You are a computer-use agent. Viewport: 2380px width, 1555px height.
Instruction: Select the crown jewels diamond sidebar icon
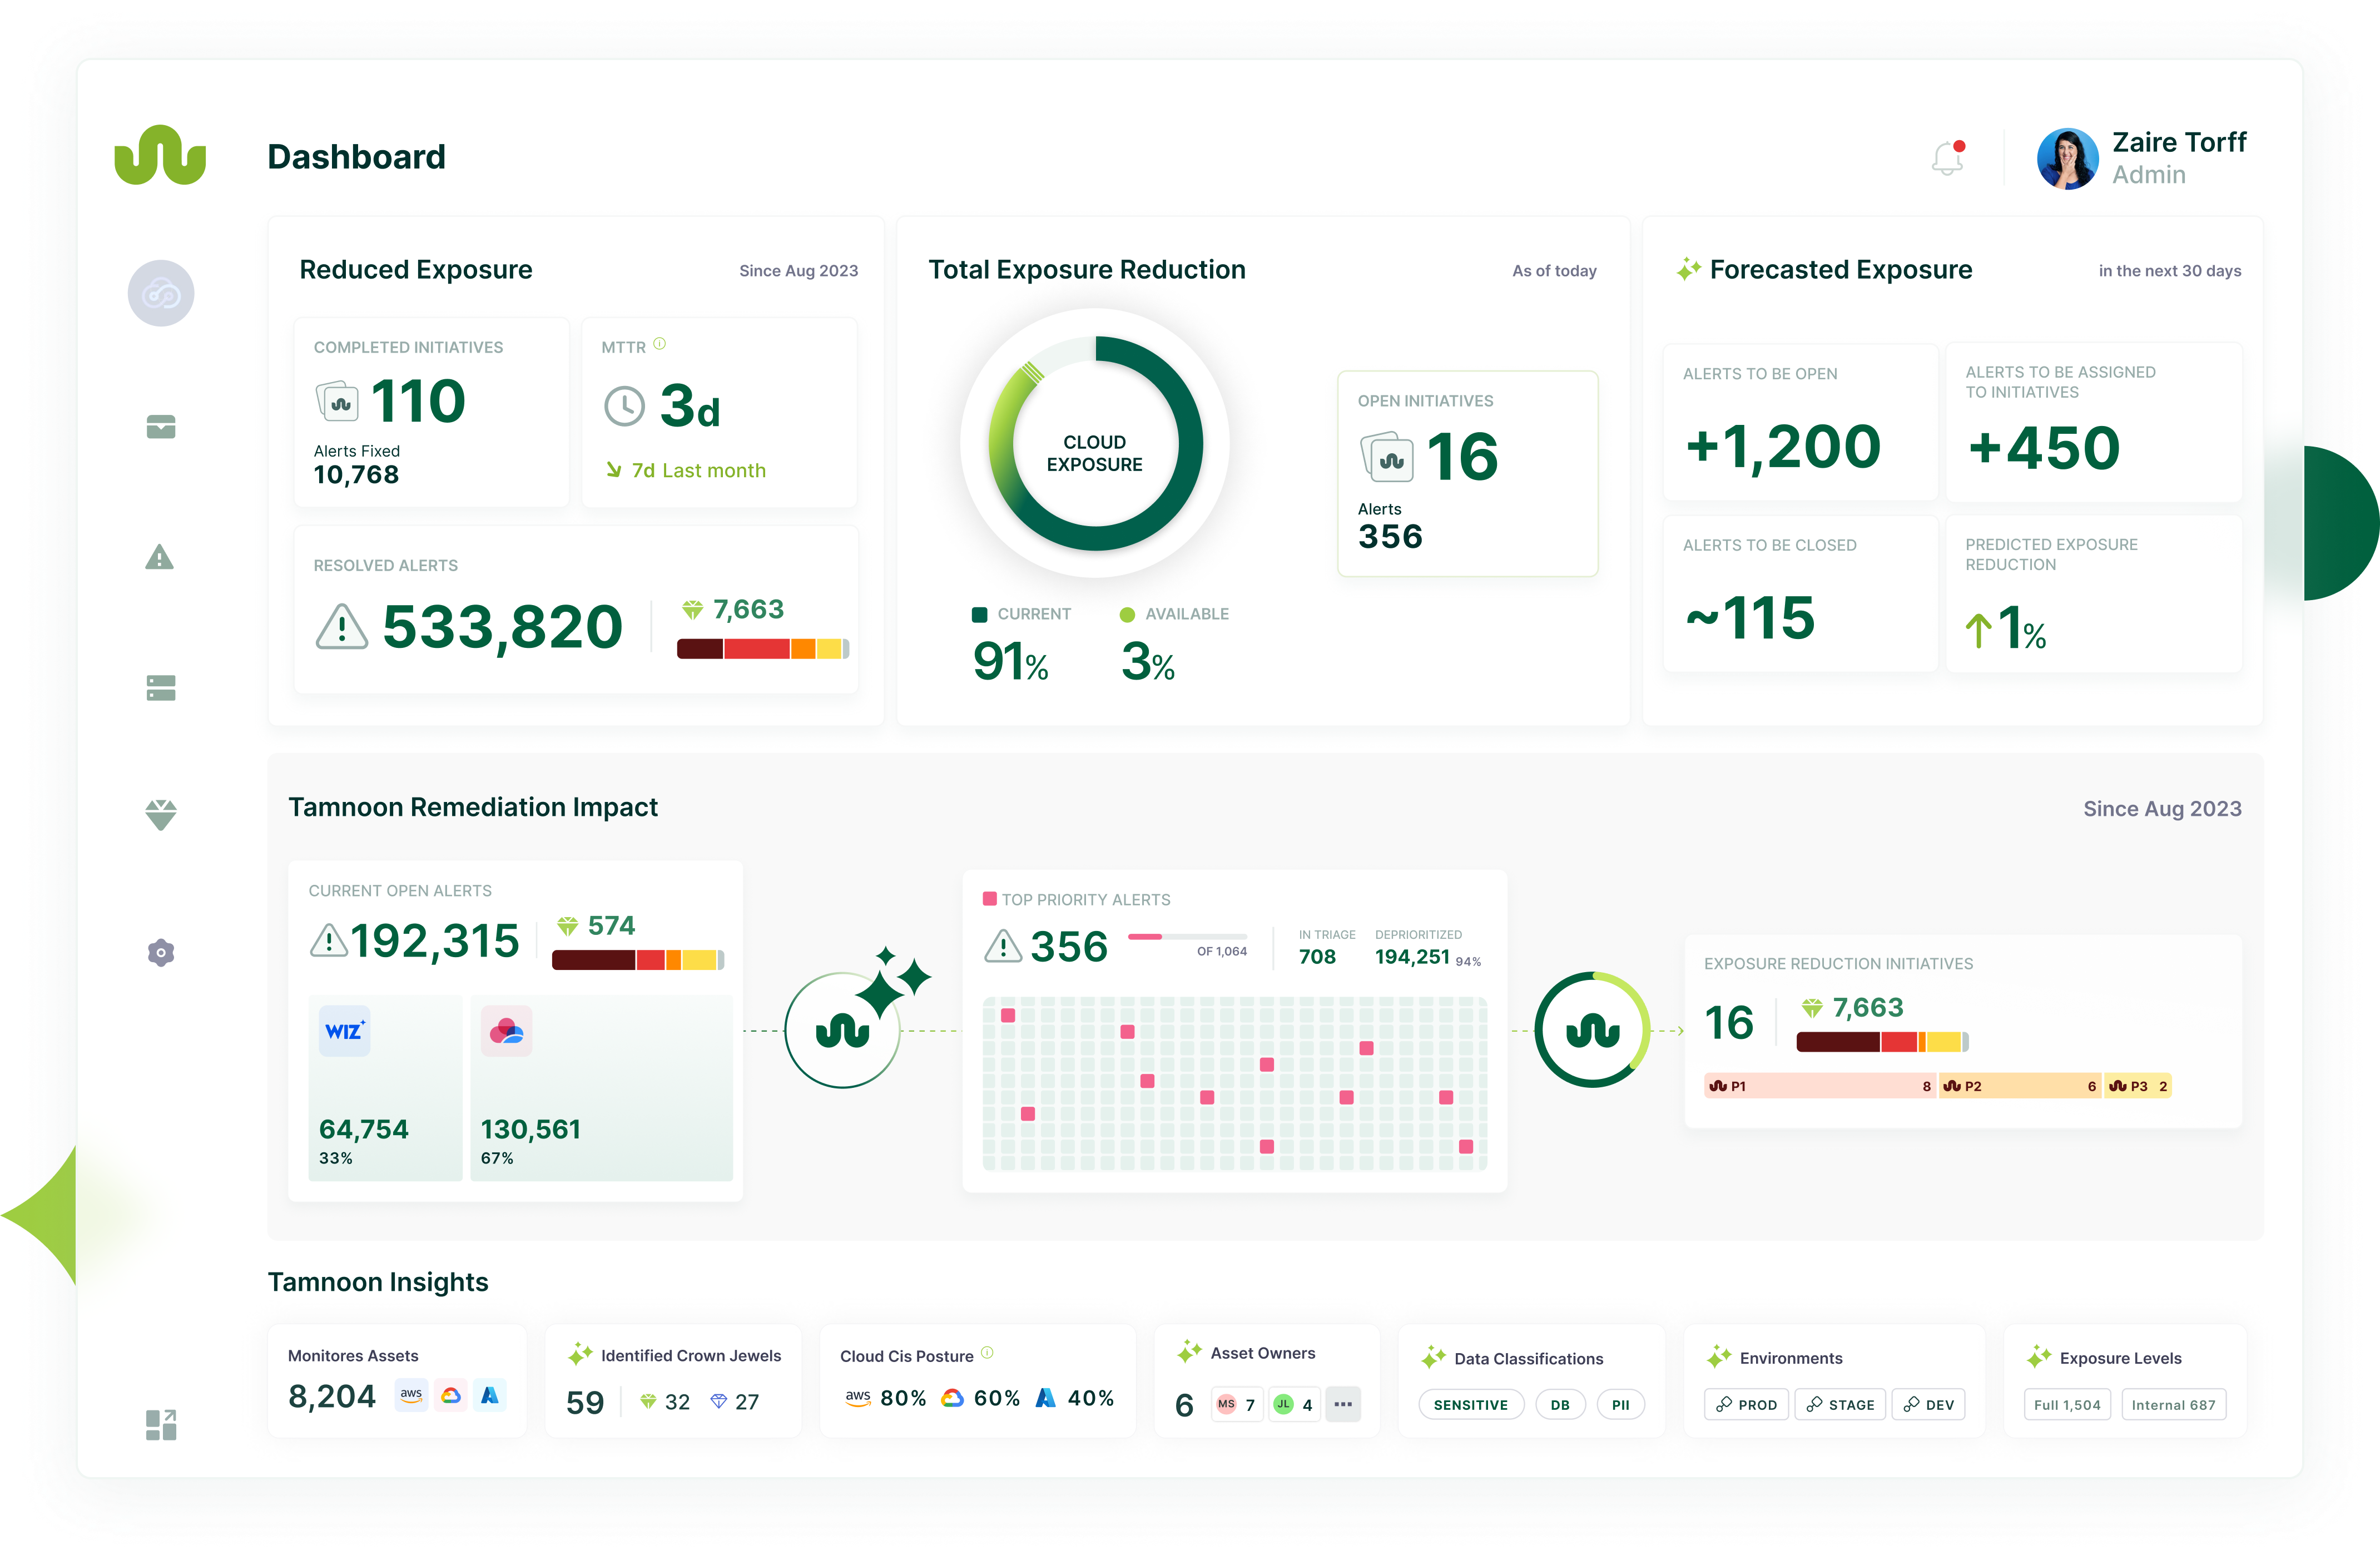[x=160, y=815]
